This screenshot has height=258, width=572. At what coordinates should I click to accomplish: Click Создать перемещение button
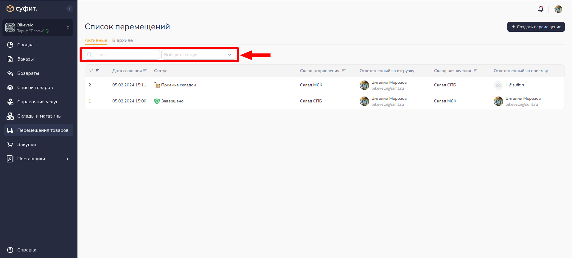(536, 27)
